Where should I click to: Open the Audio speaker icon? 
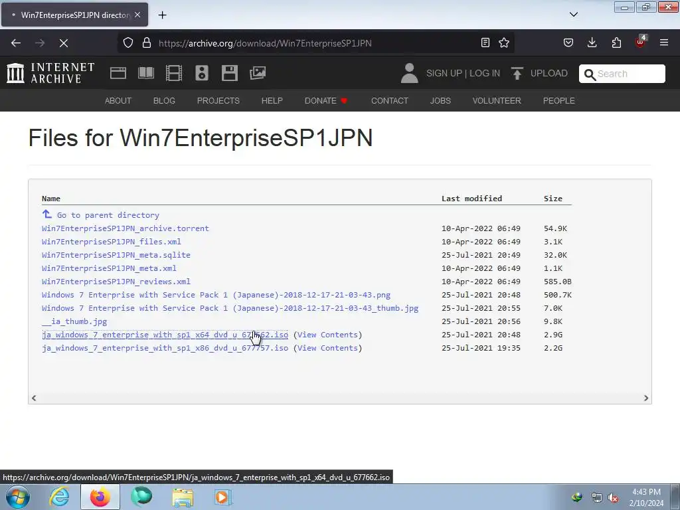point(202,73)
